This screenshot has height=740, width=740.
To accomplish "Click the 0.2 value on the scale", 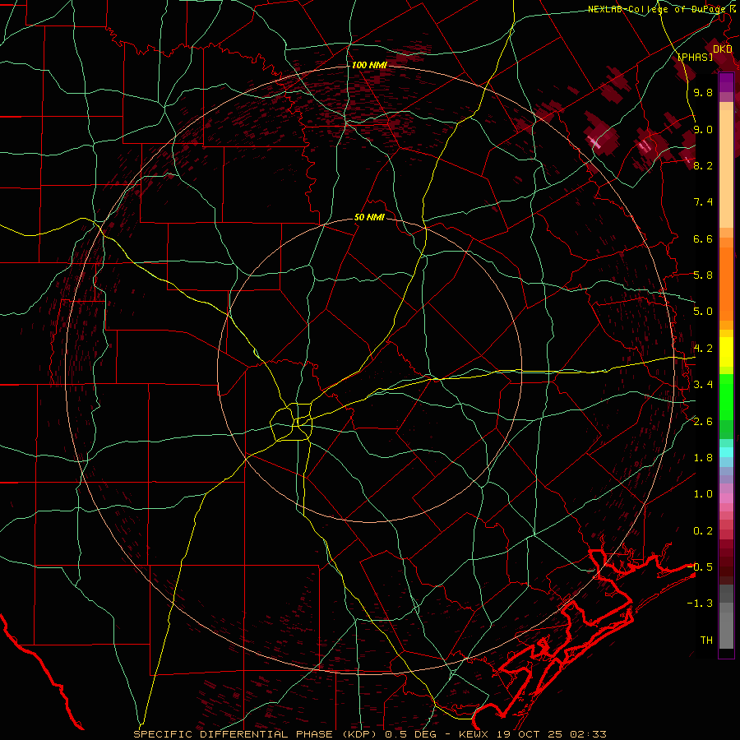I will [x=703, y=531].
